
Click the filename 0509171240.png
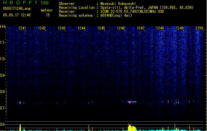pos(17,9)
